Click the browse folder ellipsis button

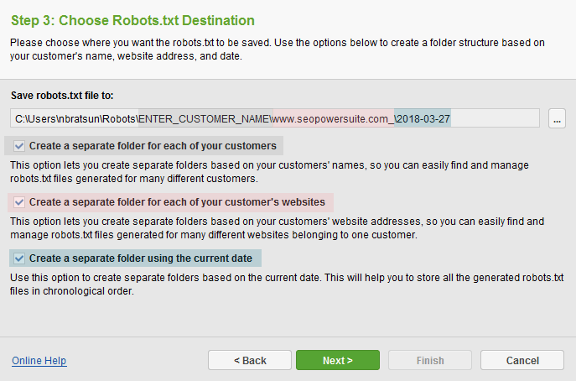[557, 118]
